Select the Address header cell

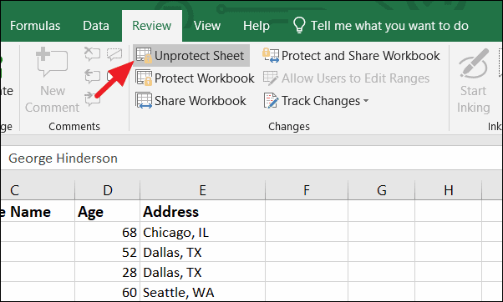click(202, 212)
